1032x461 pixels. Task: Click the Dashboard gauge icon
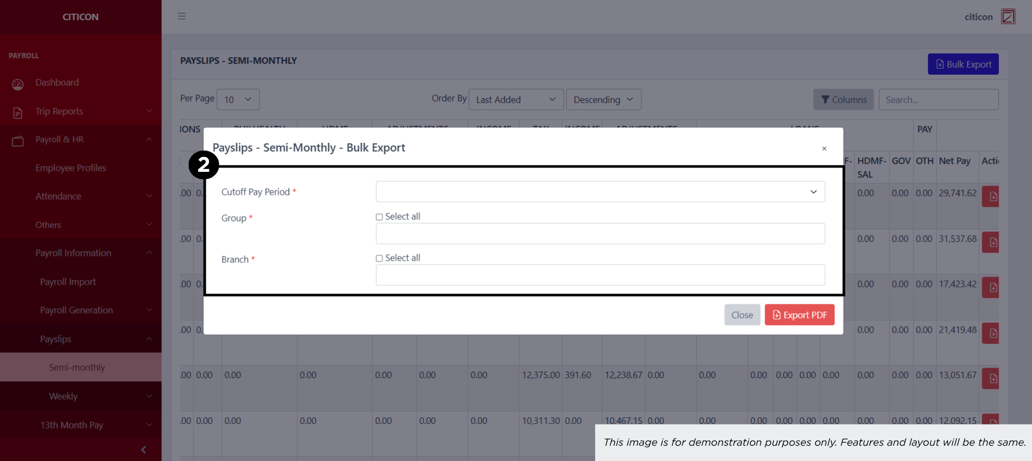18,84
